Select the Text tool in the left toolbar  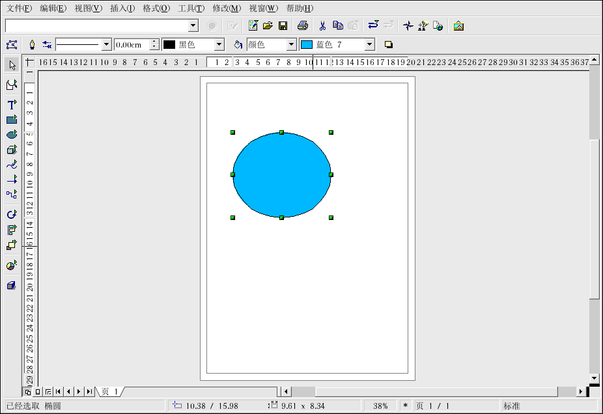point(11,105)
